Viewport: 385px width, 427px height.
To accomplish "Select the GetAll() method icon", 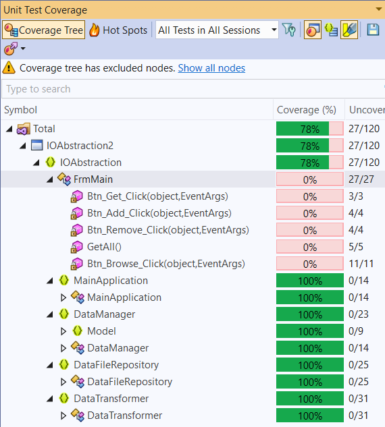I will 76,247.
